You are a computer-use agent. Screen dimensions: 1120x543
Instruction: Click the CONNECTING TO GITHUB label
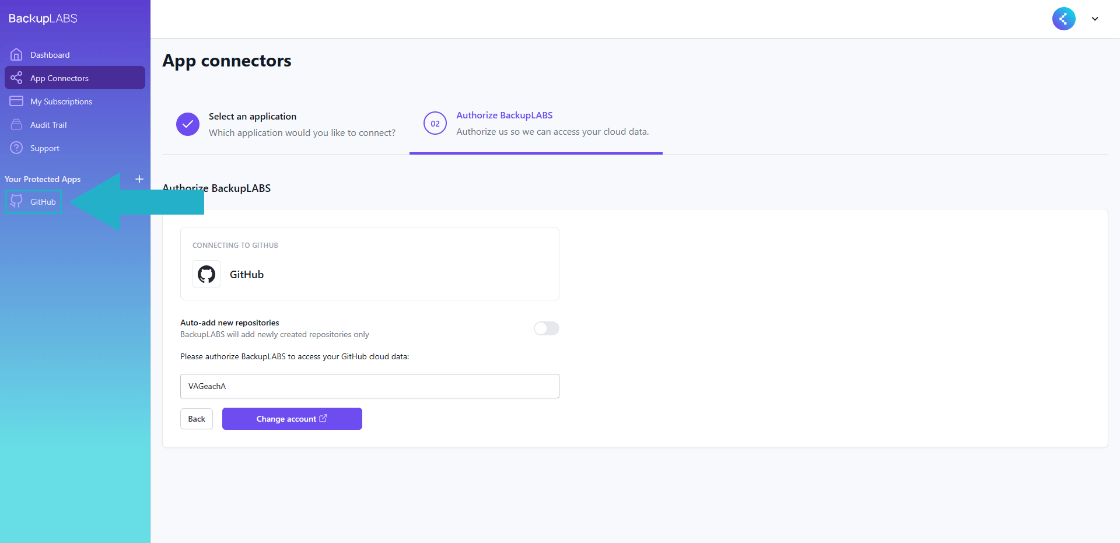coord(235,246)
